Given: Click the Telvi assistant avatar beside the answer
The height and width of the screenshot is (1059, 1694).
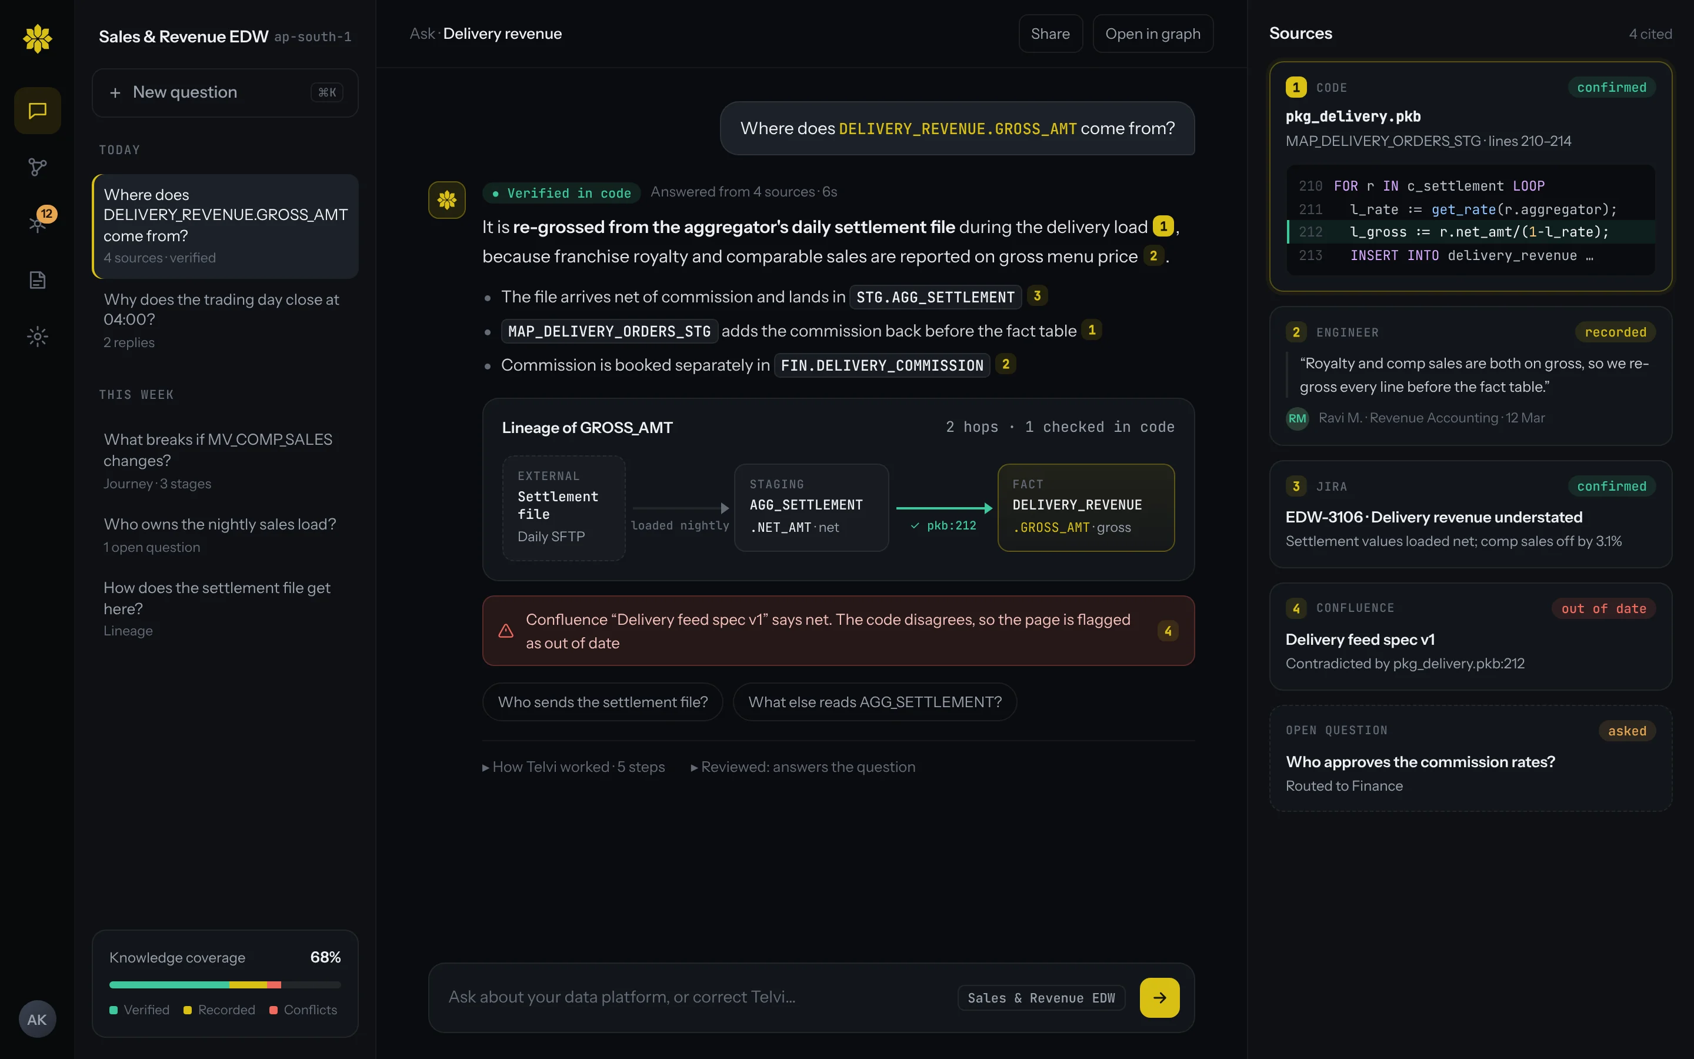Looking at the screenshot, I should [x=446, y=200].
